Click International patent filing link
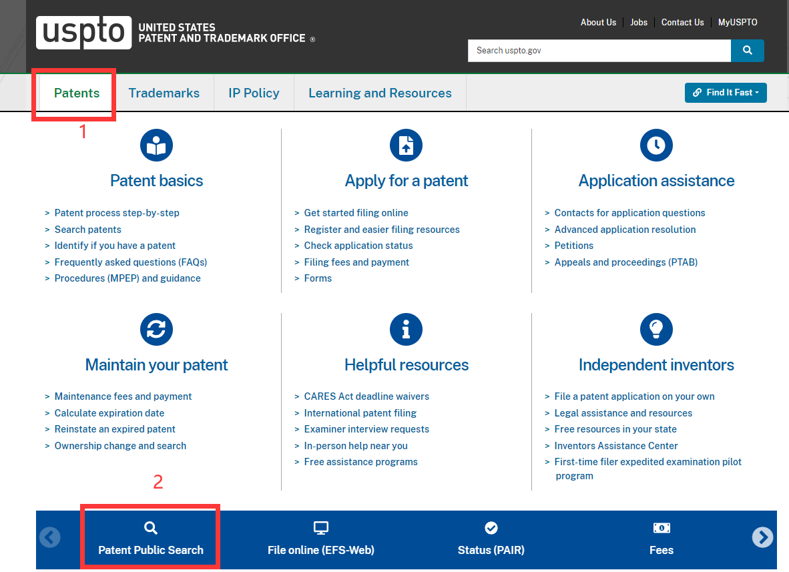 coord(360,413)
